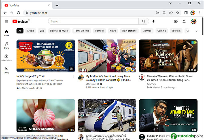Go back in browser
The image size is (204, 140).
tap(5, 13)
